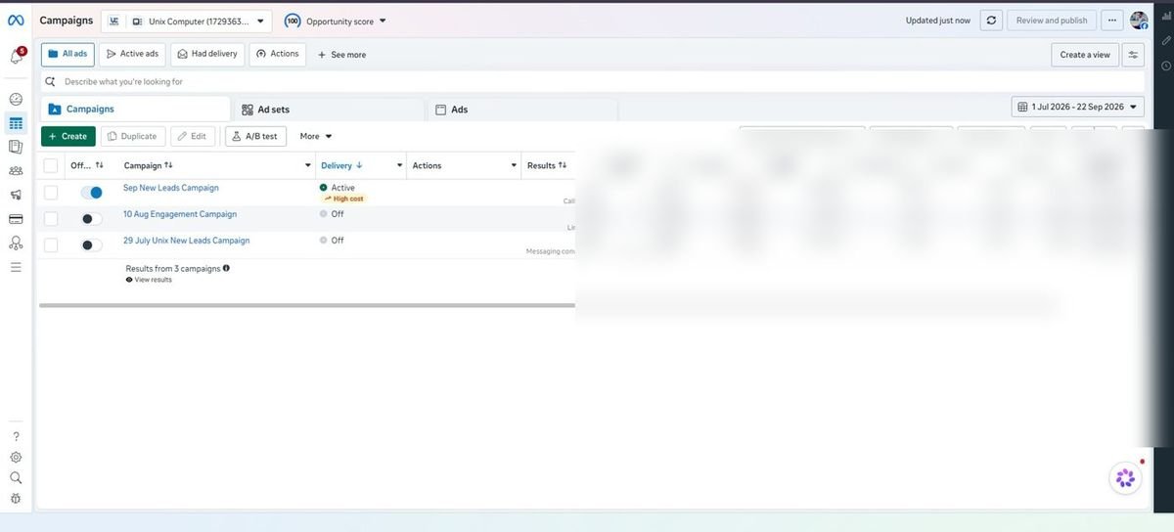This screenshot has height=532, width=1174.
Task: Enable the 10 Aug Engagement Campaign toggle
Action: point(91,219)
